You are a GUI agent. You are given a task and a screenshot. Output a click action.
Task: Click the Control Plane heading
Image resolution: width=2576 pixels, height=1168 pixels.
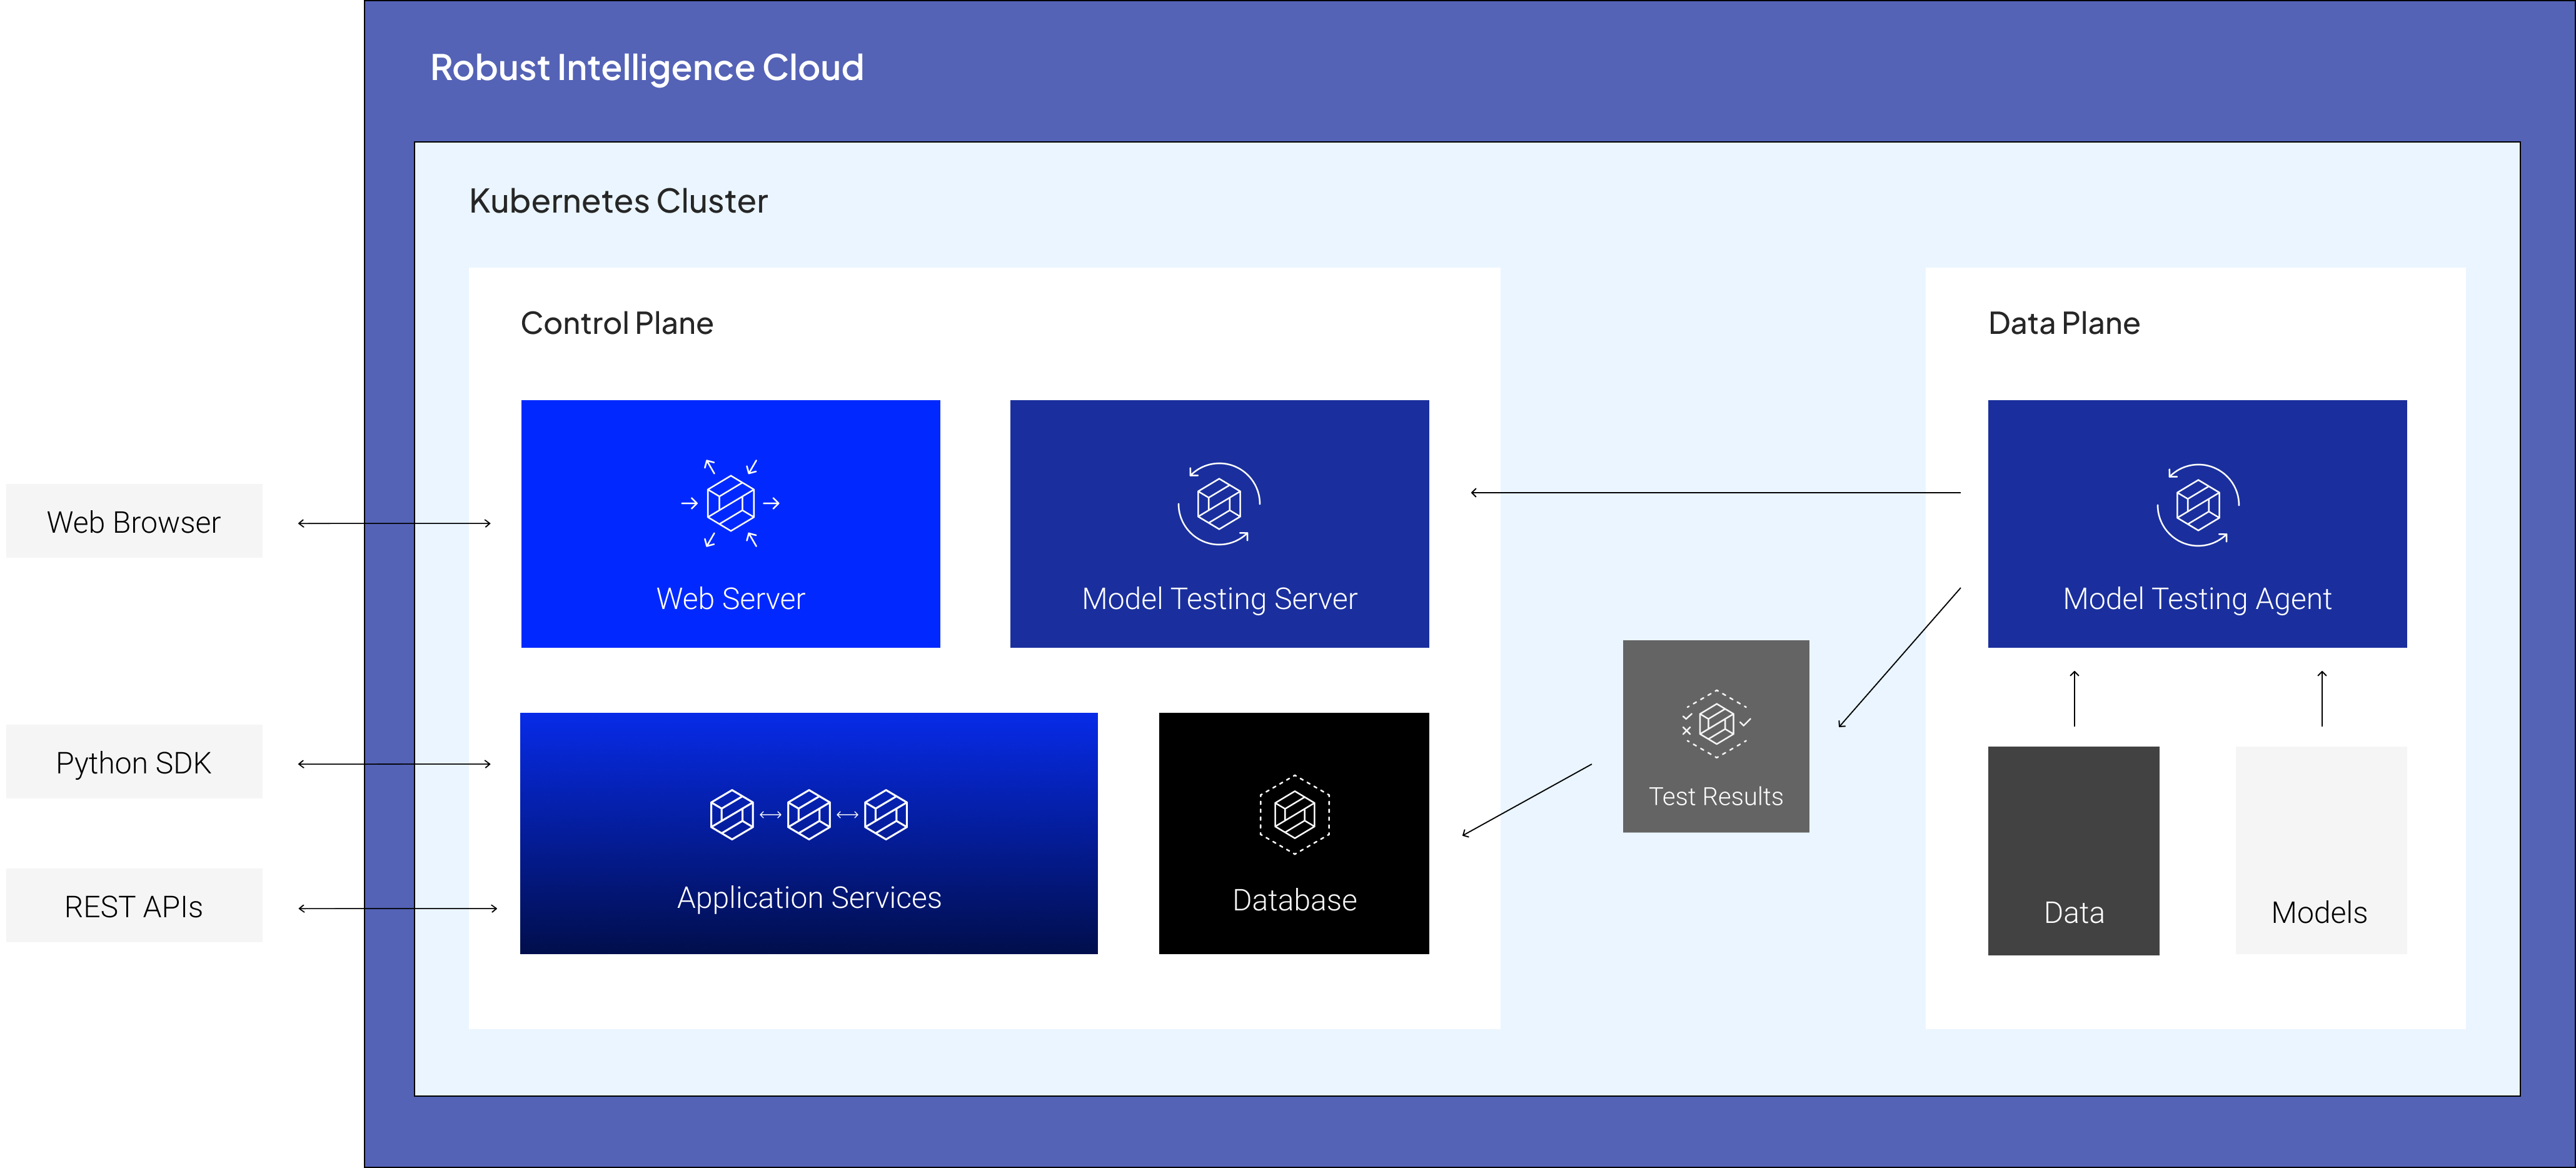tap(617, 323)
